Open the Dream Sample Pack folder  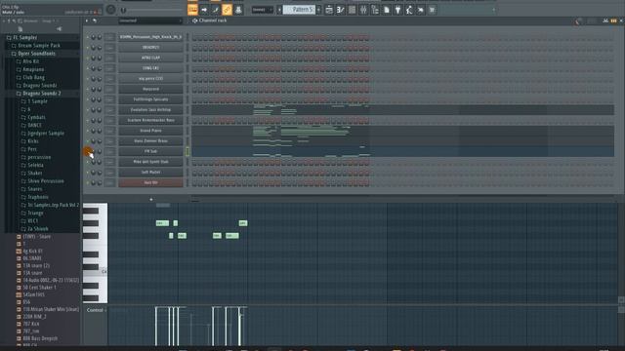pyautogui.click(x=39, y=46)
